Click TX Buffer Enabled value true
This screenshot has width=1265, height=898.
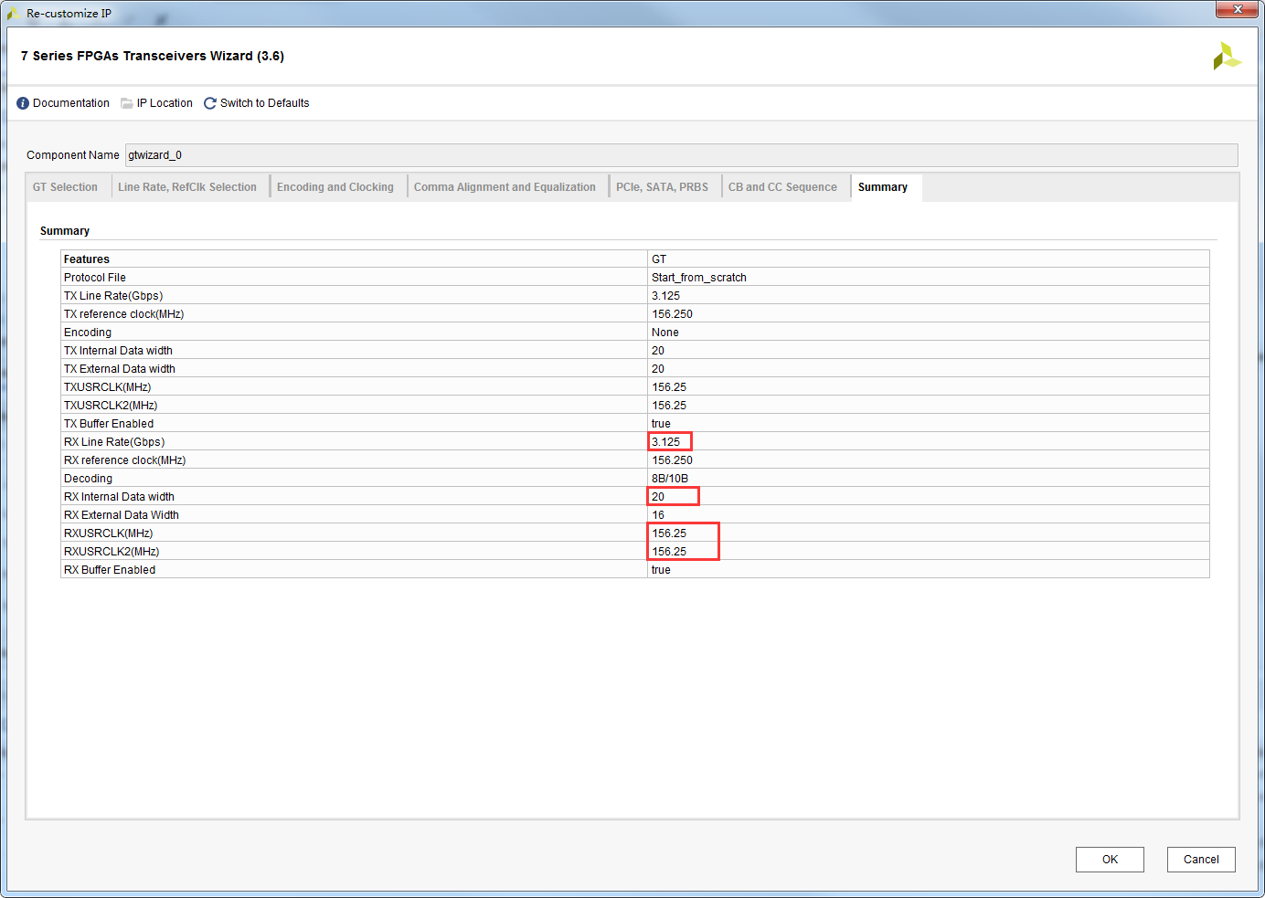661,424
